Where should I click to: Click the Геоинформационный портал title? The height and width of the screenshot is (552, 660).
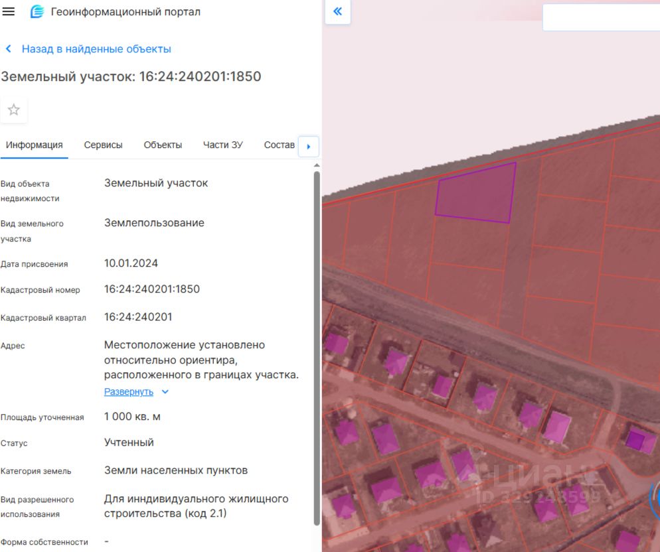(126, 12)
